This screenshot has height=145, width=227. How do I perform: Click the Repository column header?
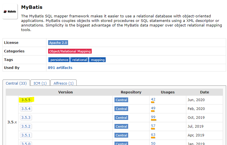coord(131,92)
